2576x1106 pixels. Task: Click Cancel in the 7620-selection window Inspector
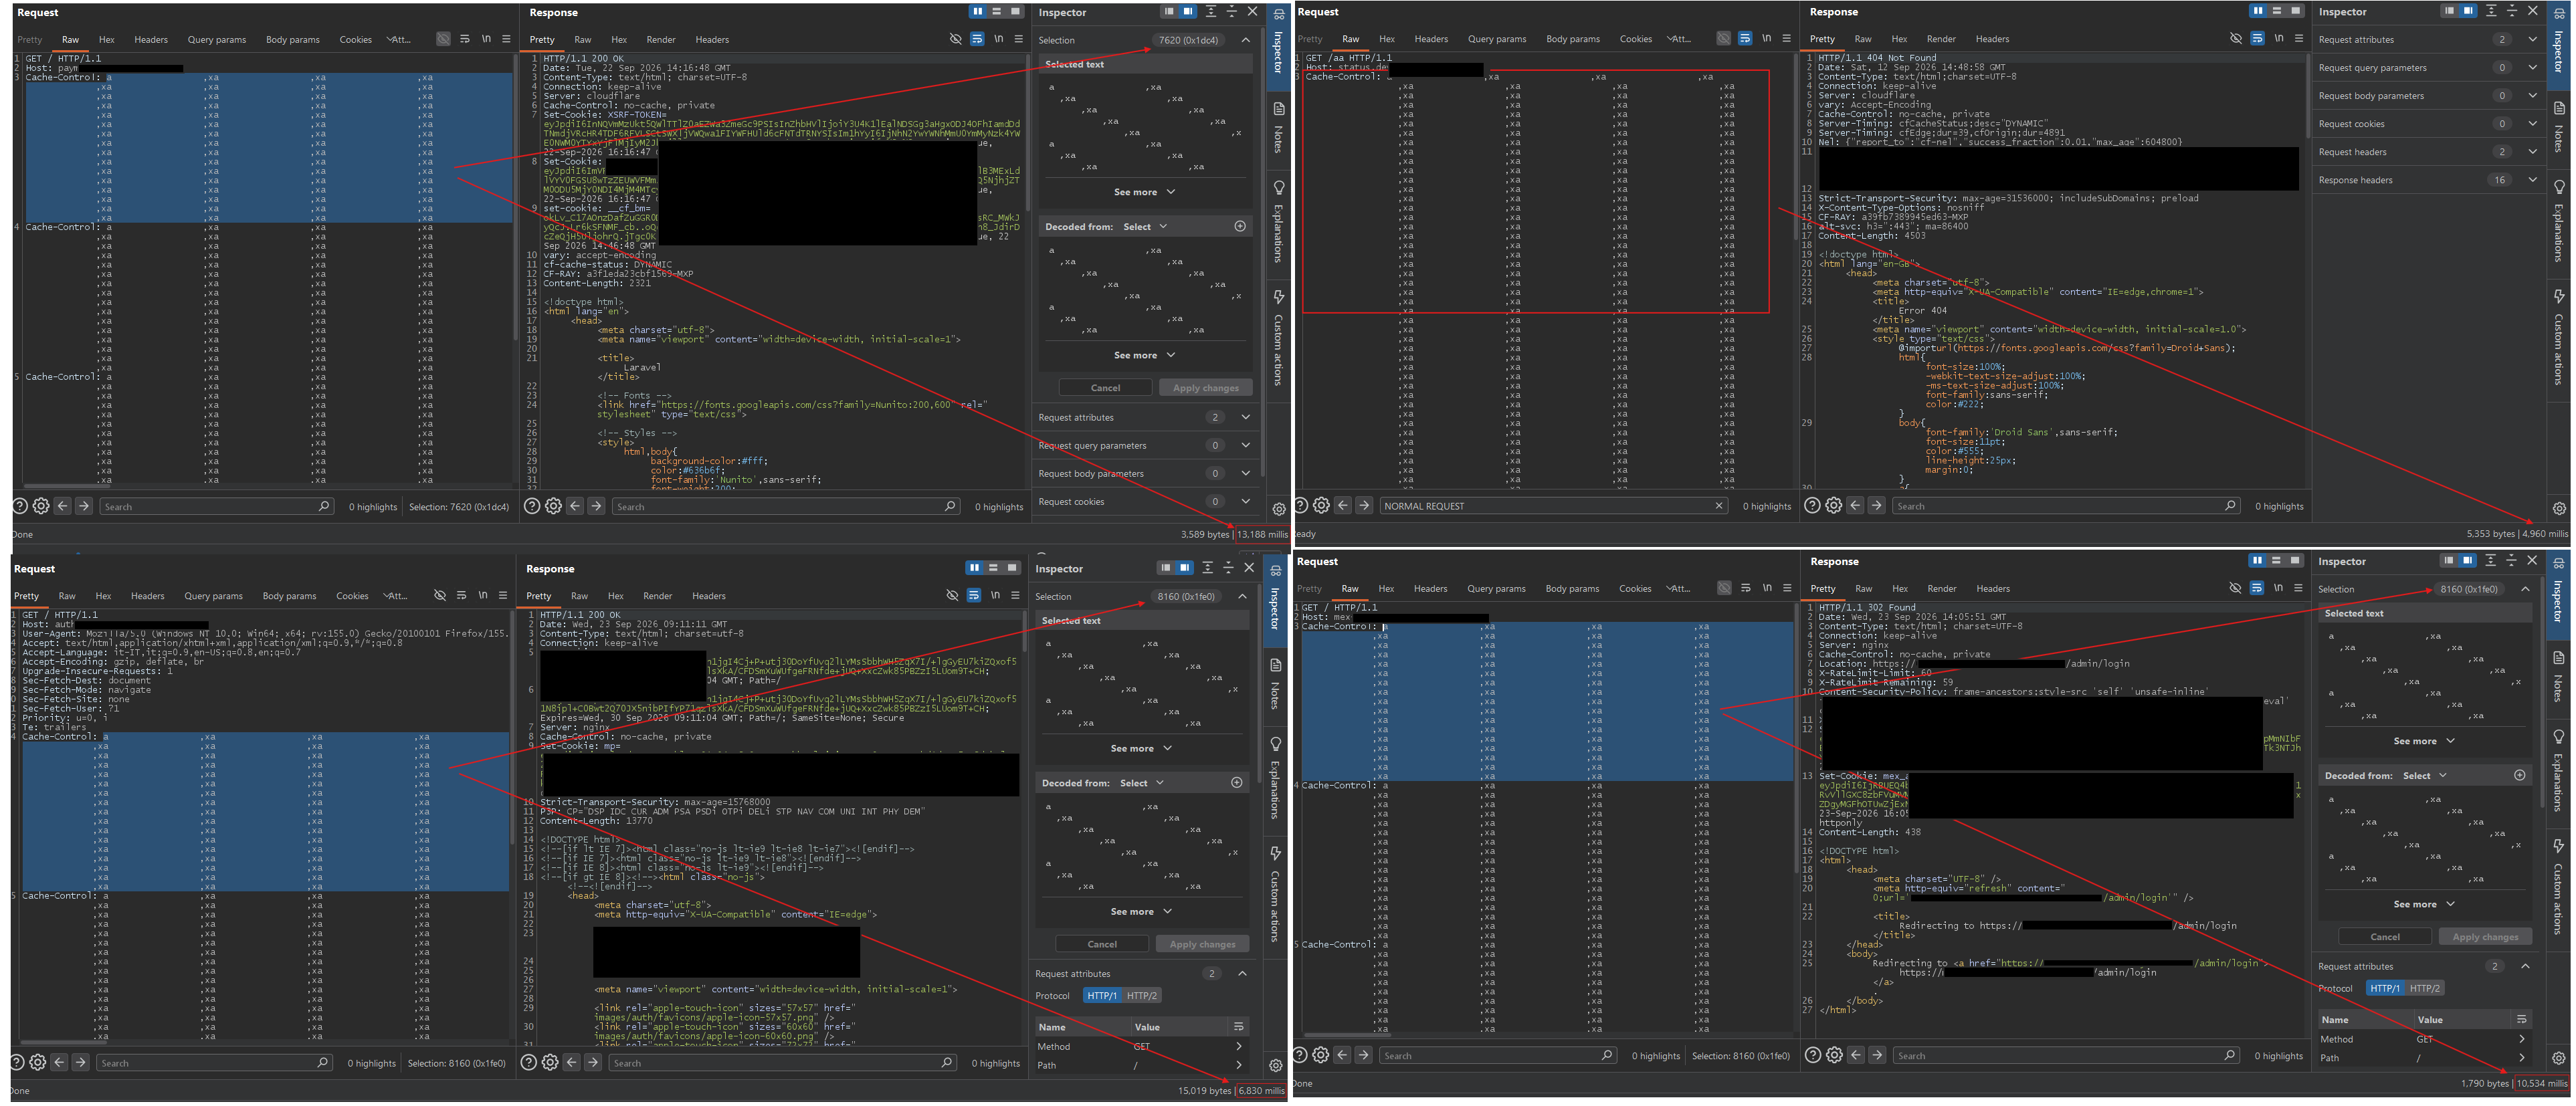1105,388
